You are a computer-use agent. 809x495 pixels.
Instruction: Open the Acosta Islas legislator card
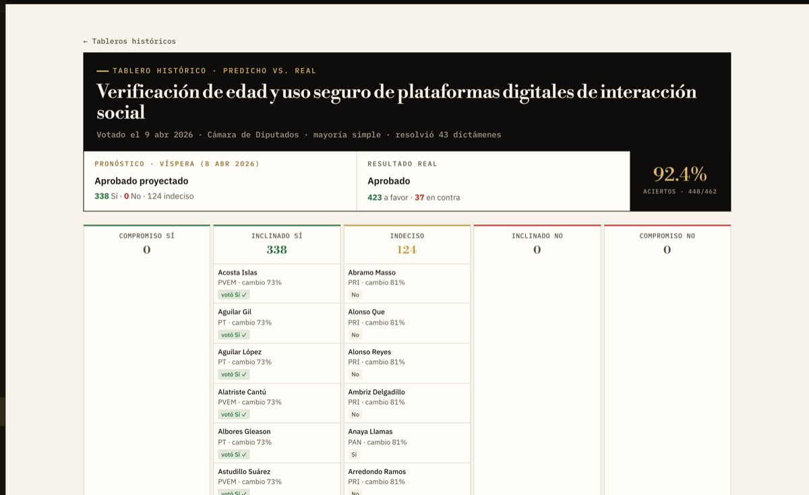click(276, 284)
